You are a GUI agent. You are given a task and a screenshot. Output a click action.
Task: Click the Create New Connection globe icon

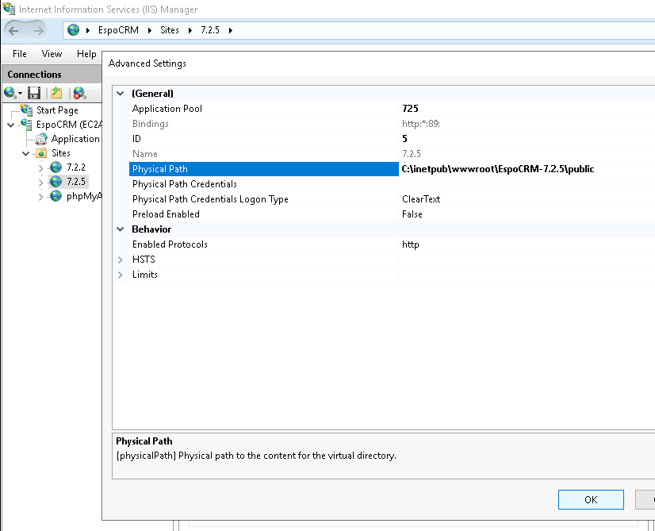10,93
